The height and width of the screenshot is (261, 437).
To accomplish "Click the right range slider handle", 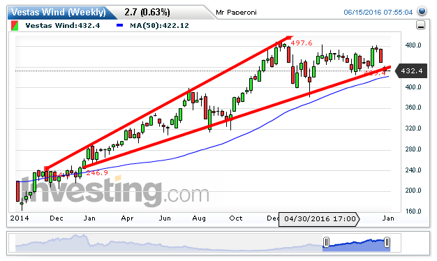I will (387, 242).
